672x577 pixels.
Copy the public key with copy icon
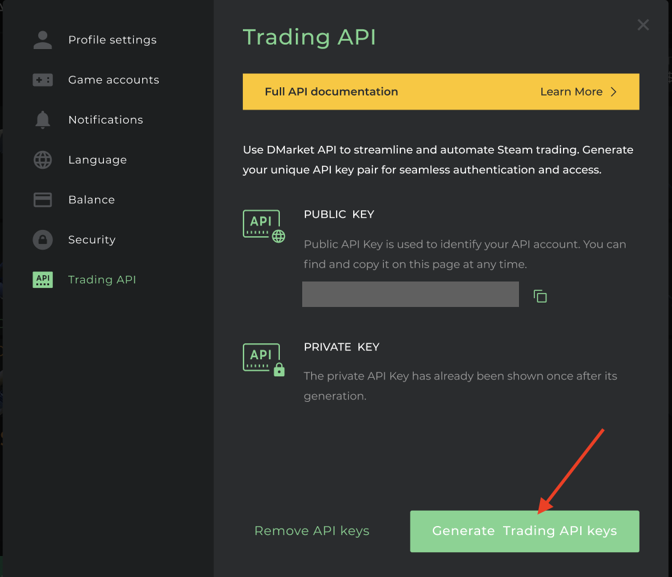click(x=540, y=296)
